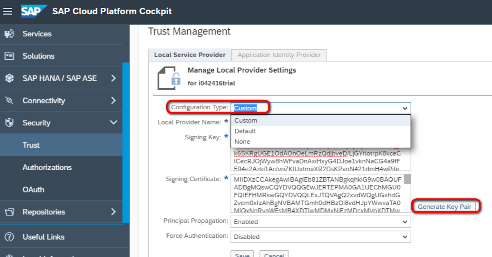Open the Authorizations page in sidebar
The width and height of the screenshot is (492, 257).
coord(47,167)
